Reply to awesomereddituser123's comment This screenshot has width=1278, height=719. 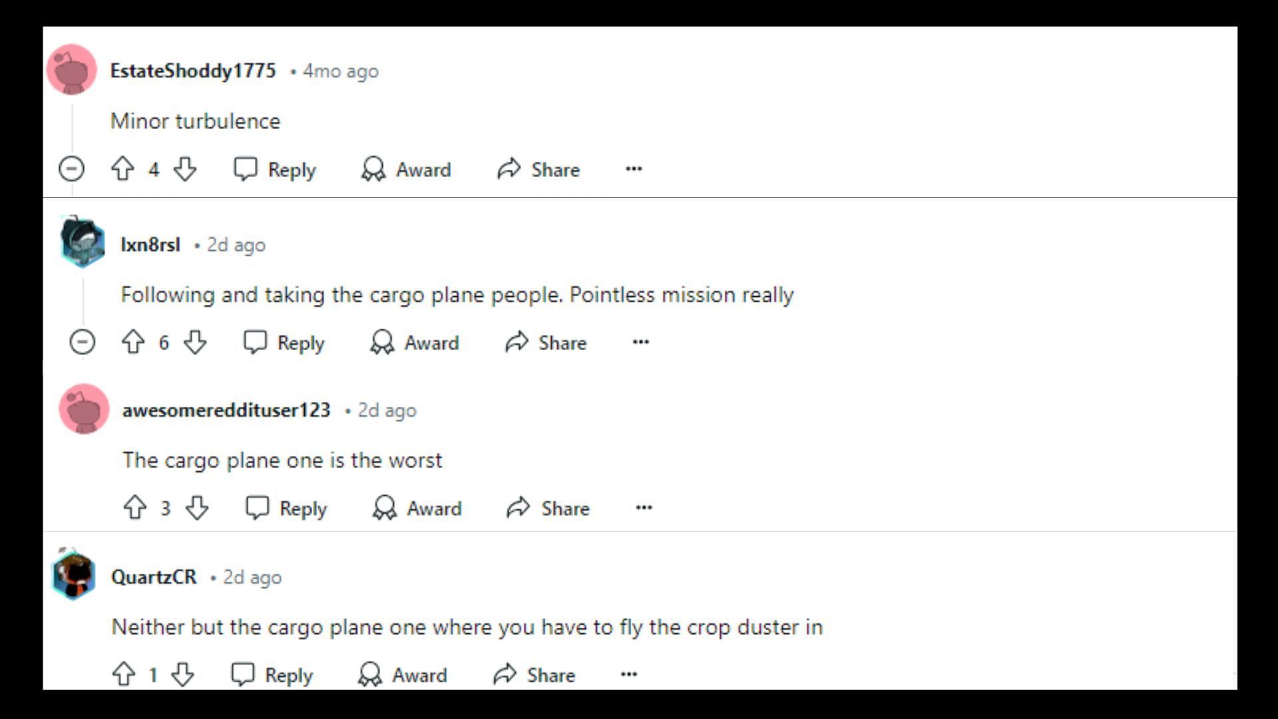286,508
